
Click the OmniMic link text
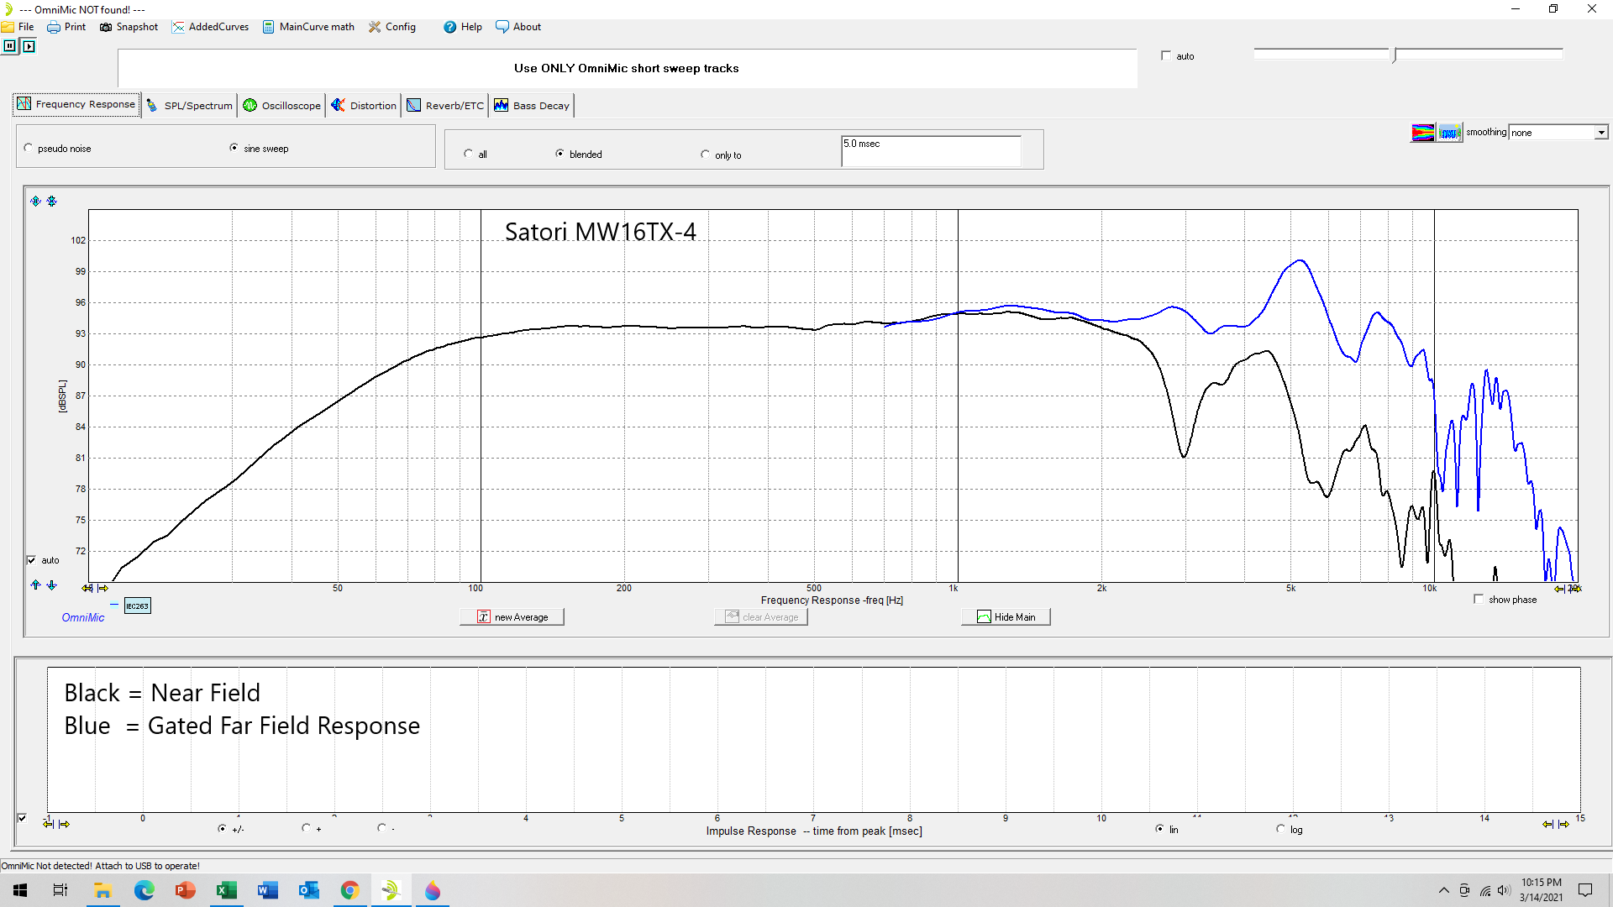pyautogui.click(x=83, y=617)
